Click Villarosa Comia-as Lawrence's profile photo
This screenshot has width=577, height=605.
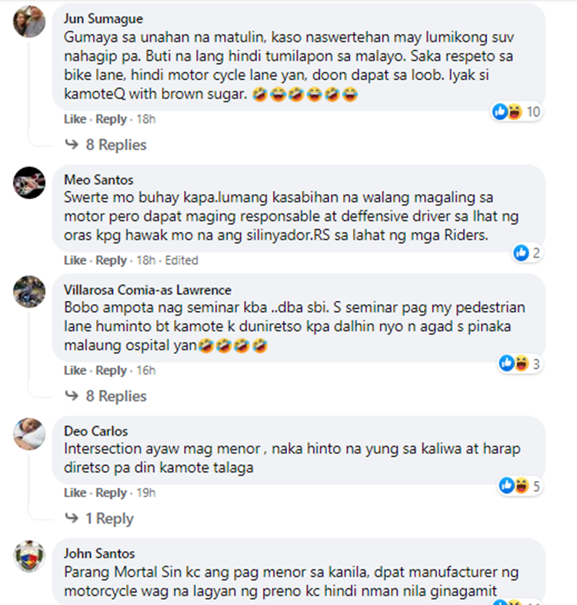(x=29, y=292)
